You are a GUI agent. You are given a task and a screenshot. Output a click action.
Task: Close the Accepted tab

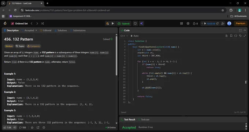coord(36,30)
